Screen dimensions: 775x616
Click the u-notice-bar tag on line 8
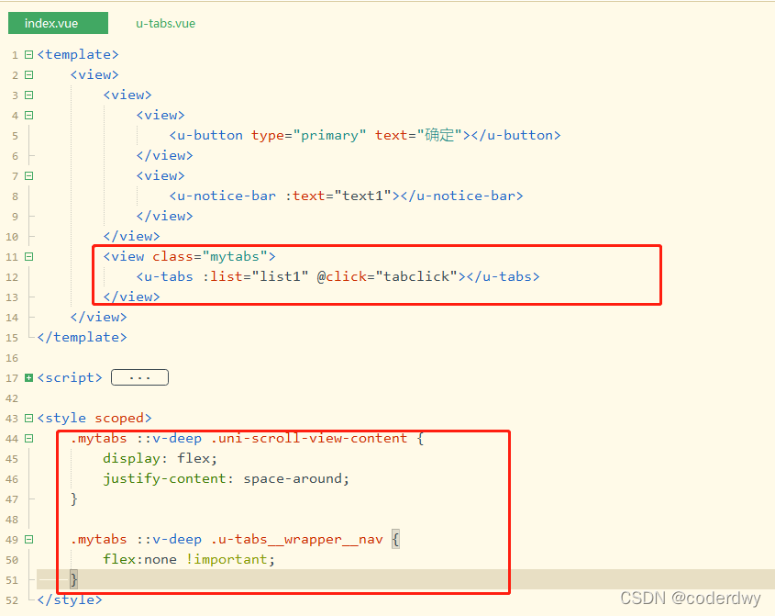(x=223, y=196)
